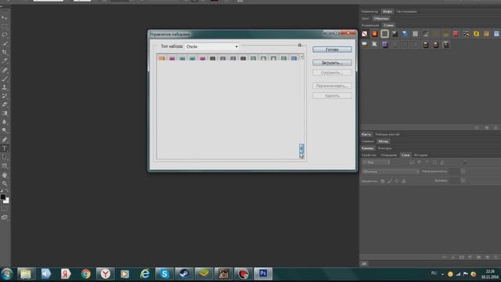501x282 pixels.
Task: Select the blue style thumbnail in preset manager
Action: [294, 58]
